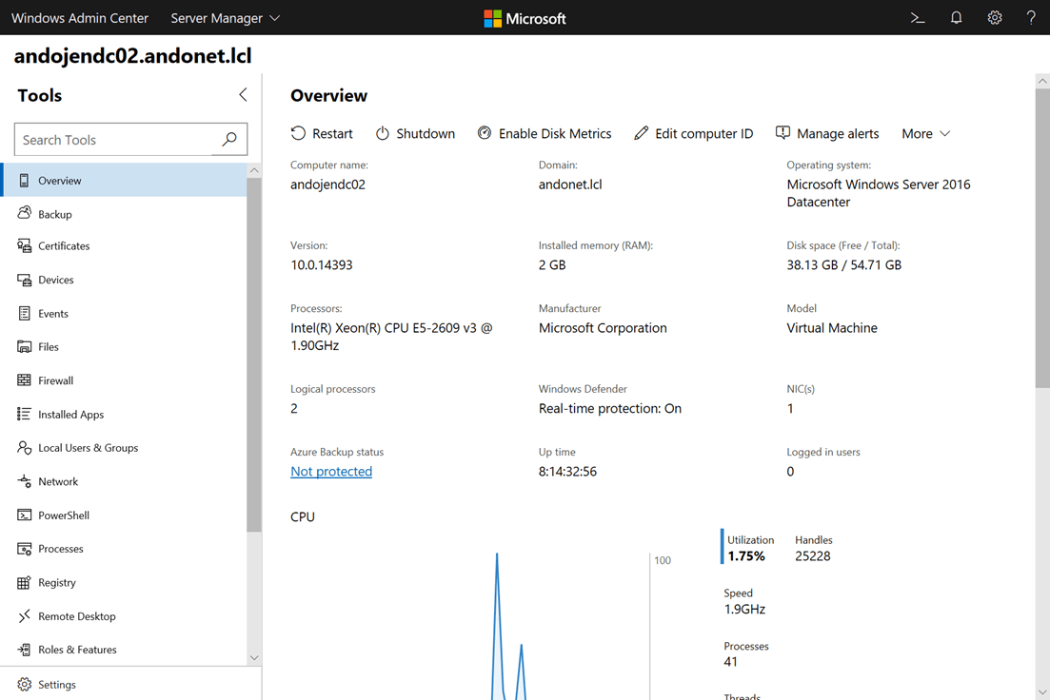Click the Backup tool icon
Viewport: 1050px width, 700px height.
[24, 213]
